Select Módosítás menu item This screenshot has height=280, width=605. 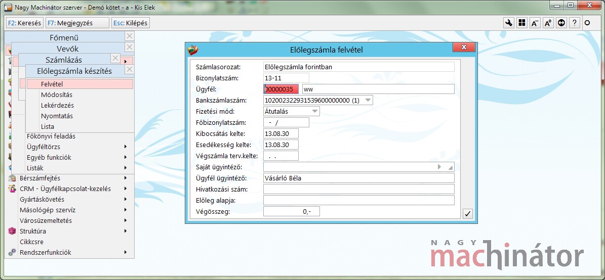(79, 95)
